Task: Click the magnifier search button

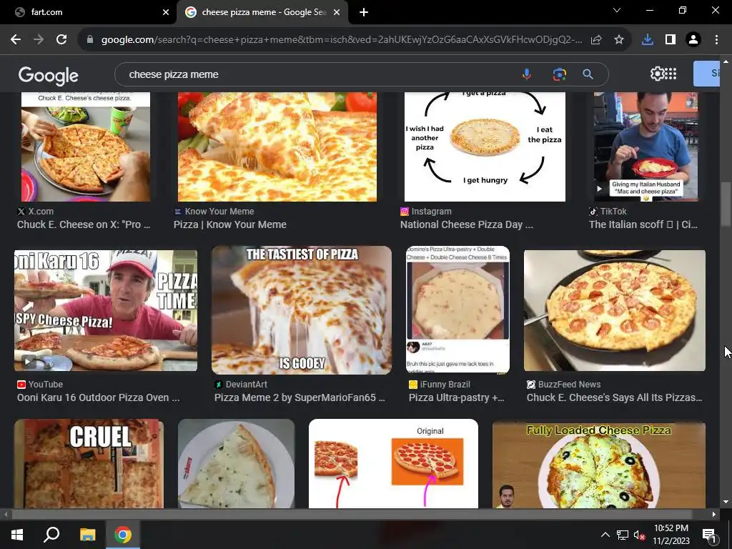Action: click(x=588, y=74)
